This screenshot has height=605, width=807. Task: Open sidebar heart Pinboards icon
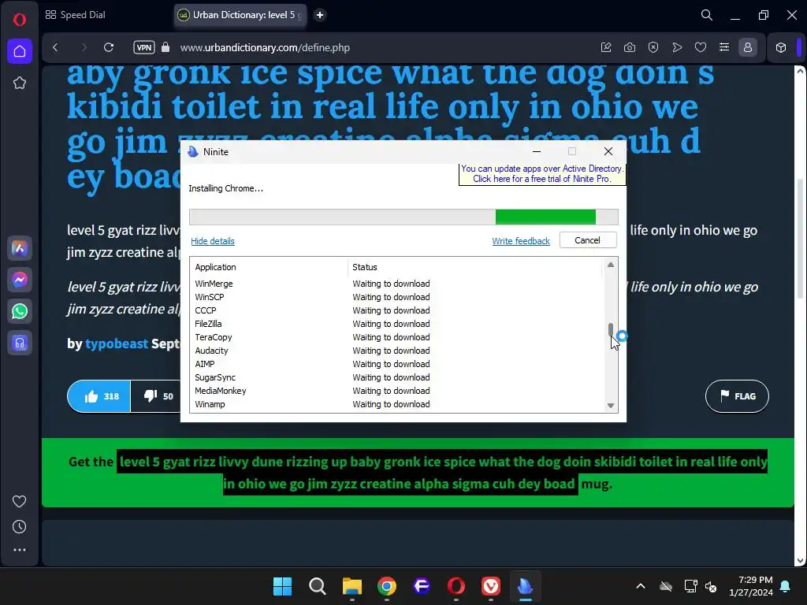(20, 501)
